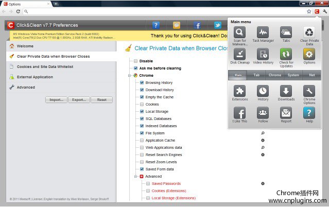Uncheck Download History checkbox
This screenshot has width=329, height=207.
[142, 90]
